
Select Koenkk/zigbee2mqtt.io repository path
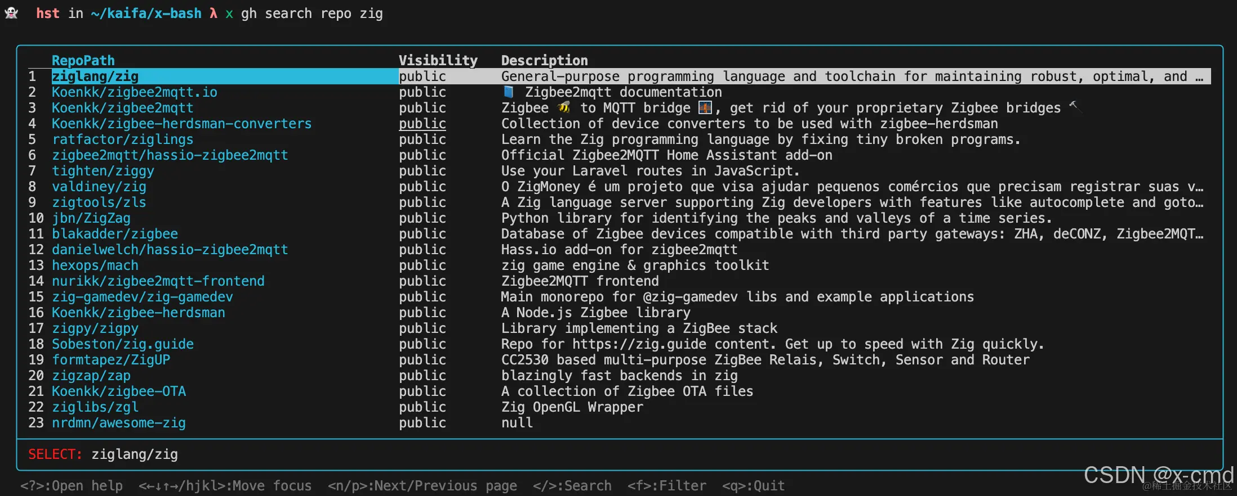(135, 92)
